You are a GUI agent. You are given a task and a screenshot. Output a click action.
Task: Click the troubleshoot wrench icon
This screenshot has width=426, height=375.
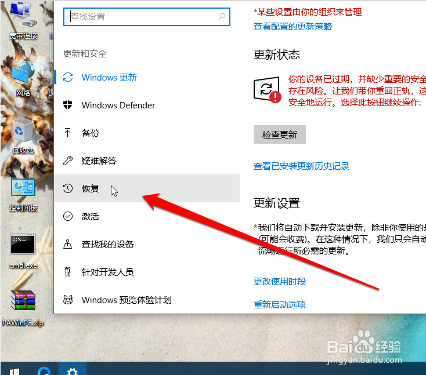tap(68, 161)
